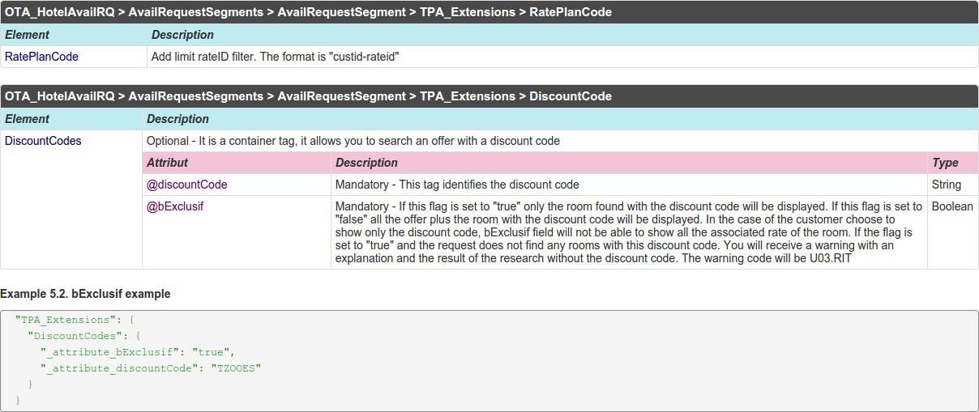
Task: Click the breadcrumb header ending in DiscountCode
Action: tap(308, 96)
